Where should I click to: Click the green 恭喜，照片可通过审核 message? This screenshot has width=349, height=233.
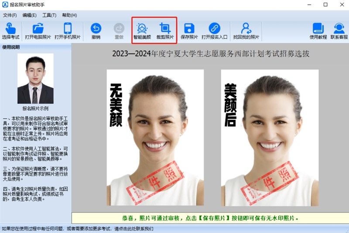[210, 218]
